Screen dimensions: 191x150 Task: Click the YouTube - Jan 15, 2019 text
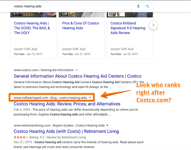(x=28, y=54)
